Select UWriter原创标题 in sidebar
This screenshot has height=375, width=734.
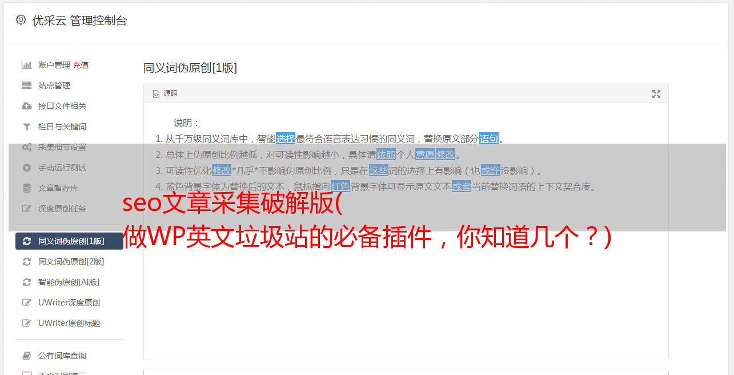pyautogui.click(x=69, y=323)
